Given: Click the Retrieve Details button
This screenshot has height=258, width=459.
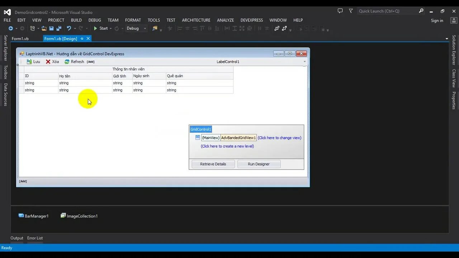Looking at the screenshot, I should tap(213, 164).
